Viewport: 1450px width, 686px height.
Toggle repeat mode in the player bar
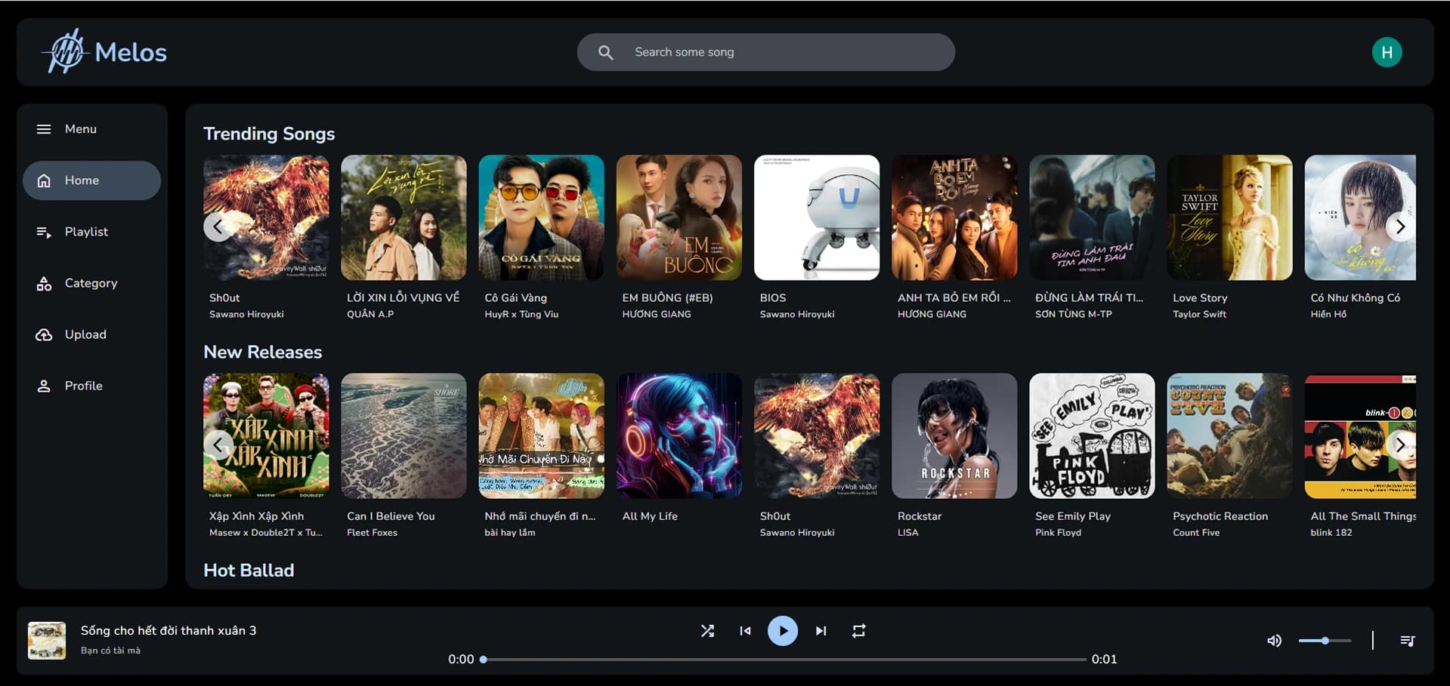click(858, 631)
